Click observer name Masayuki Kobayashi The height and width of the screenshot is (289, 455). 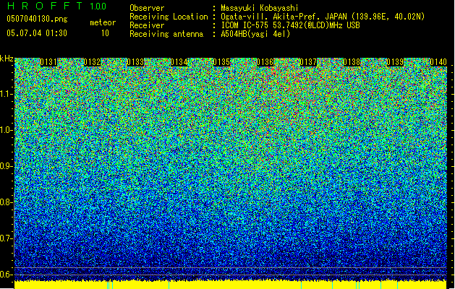point(260,8)
